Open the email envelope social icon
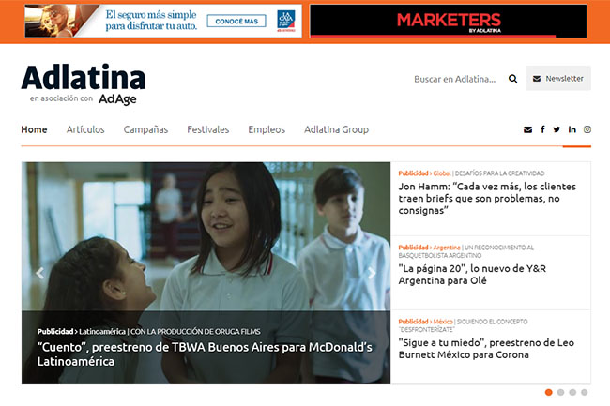Screen dimensions: 610x406 coord(527,129)
